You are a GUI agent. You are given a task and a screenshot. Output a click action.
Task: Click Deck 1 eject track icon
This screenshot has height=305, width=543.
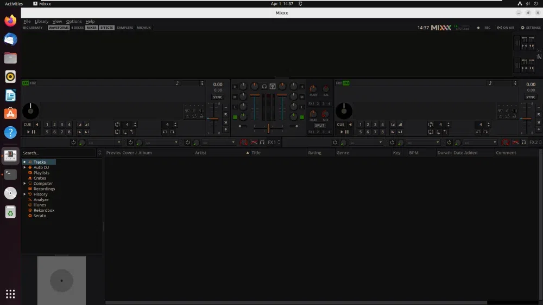pyautogui.click(x=187, y=116)
